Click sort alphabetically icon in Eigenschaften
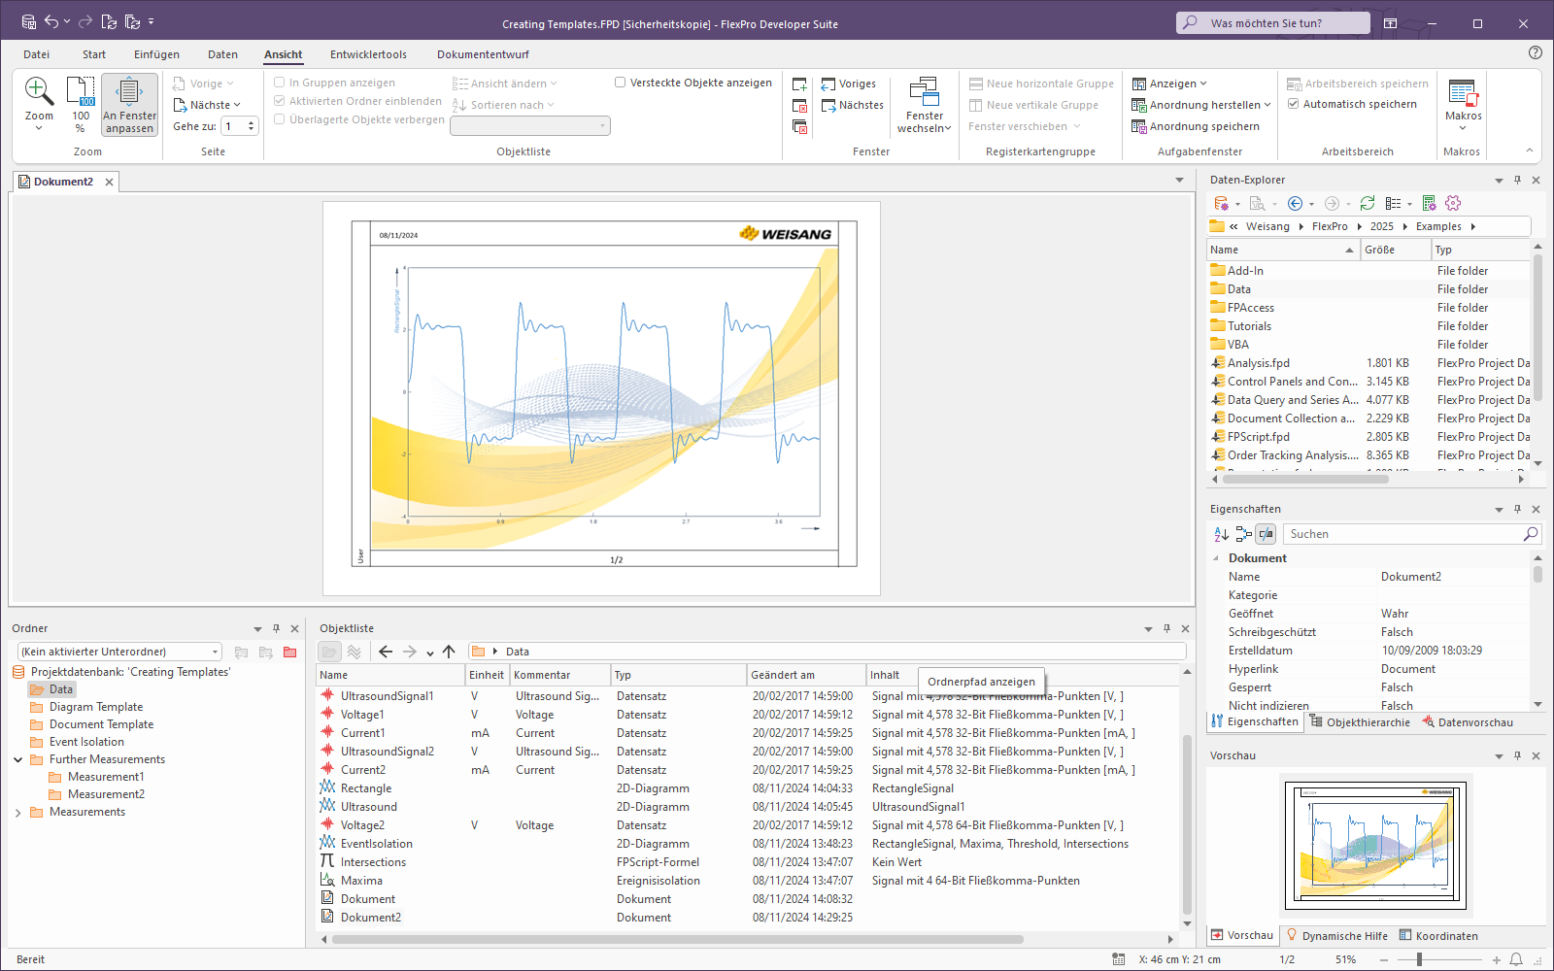The width and height of the screenshot is (1554, 971). (x=1221, y=534)
